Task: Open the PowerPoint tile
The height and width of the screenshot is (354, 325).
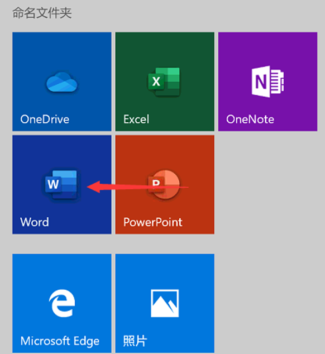Action: pyautogui.click(x=165, y=184)
